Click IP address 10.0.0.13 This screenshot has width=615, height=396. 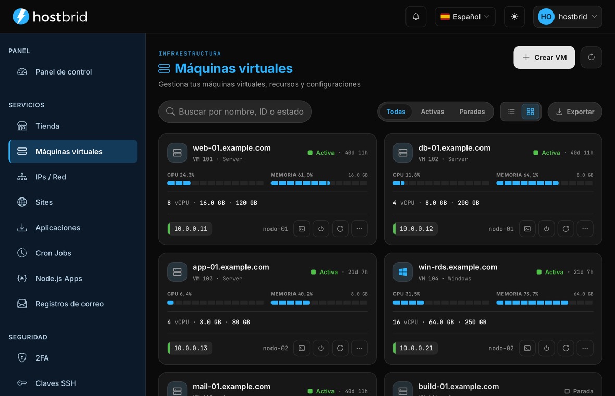[190, 348]
